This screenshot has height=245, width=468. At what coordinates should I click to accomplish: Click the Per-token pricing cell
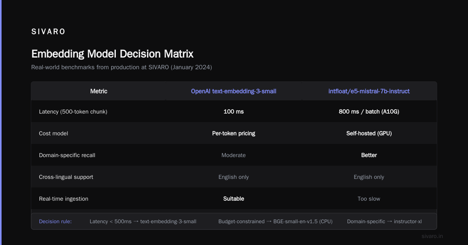(234, 133)
